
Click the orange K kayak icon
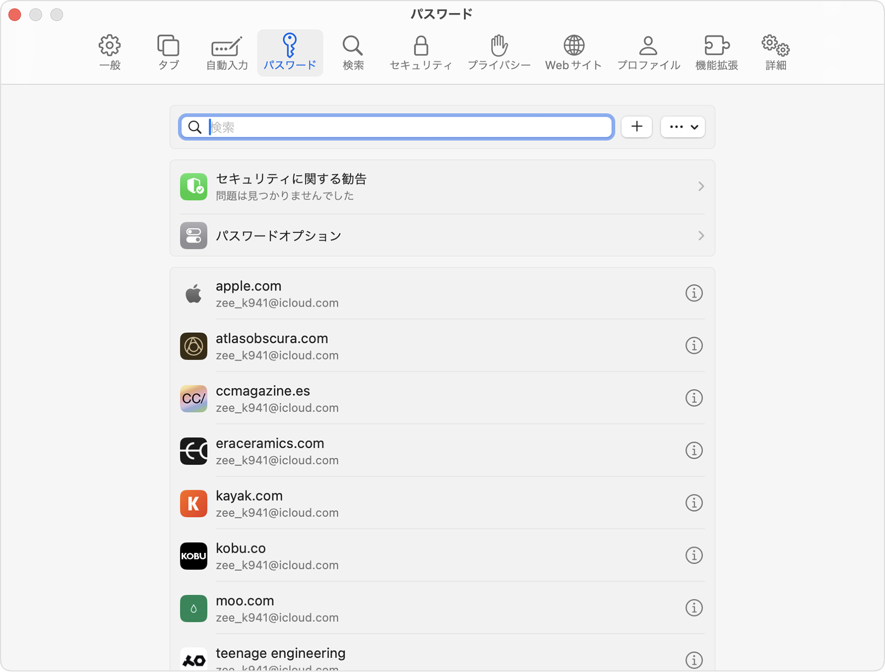pos(194,503)
